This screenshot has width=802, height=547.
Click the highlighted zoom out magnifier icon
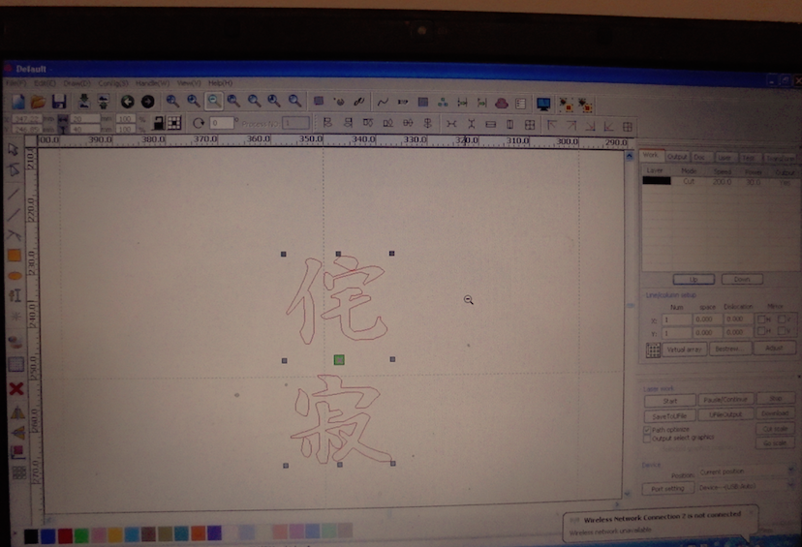pos(214,102)
